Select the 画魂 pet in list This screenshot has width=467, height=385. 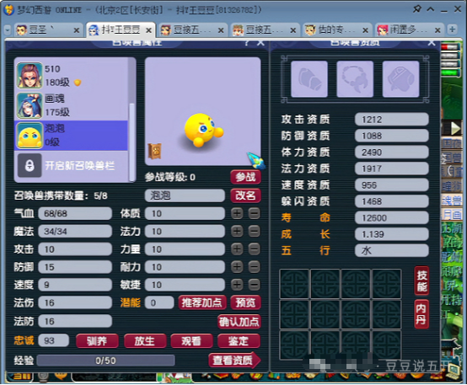[x=71, y=105]
